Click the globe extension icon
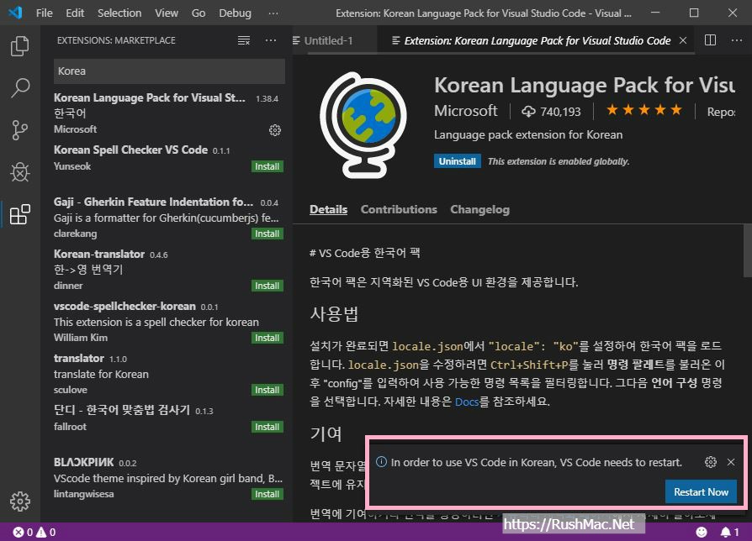 pos(363,125)
